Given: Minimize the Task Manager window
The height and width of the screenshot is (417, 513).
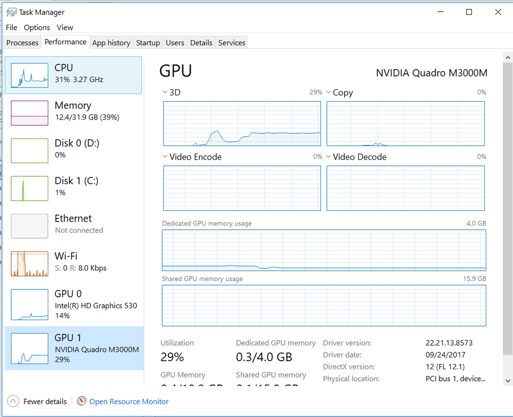Looking at the screenshot, I should [441, 12].
